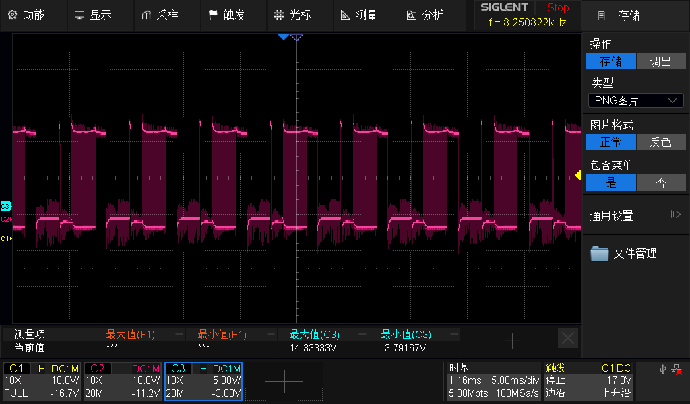
Task: Click the C3 5.00V/ scale value
Action: point(226,380)
